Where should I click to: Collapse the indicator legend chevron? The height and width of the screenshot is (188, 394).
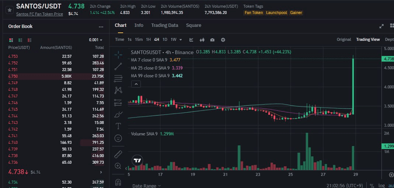click(x=136, y=84)
